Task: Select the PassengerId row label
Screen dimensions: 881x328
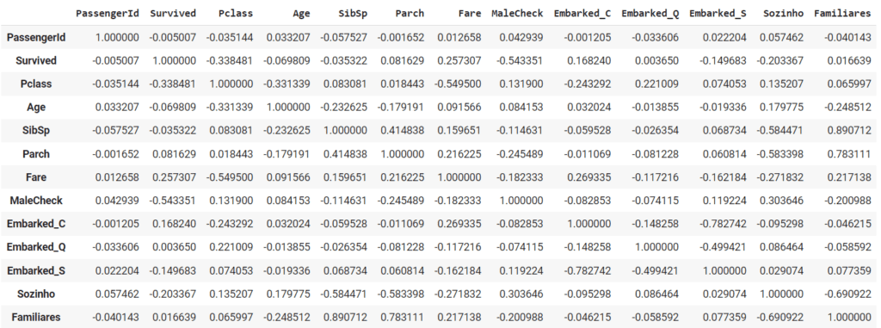Action: pyautogui.click(x=36, y=37)
